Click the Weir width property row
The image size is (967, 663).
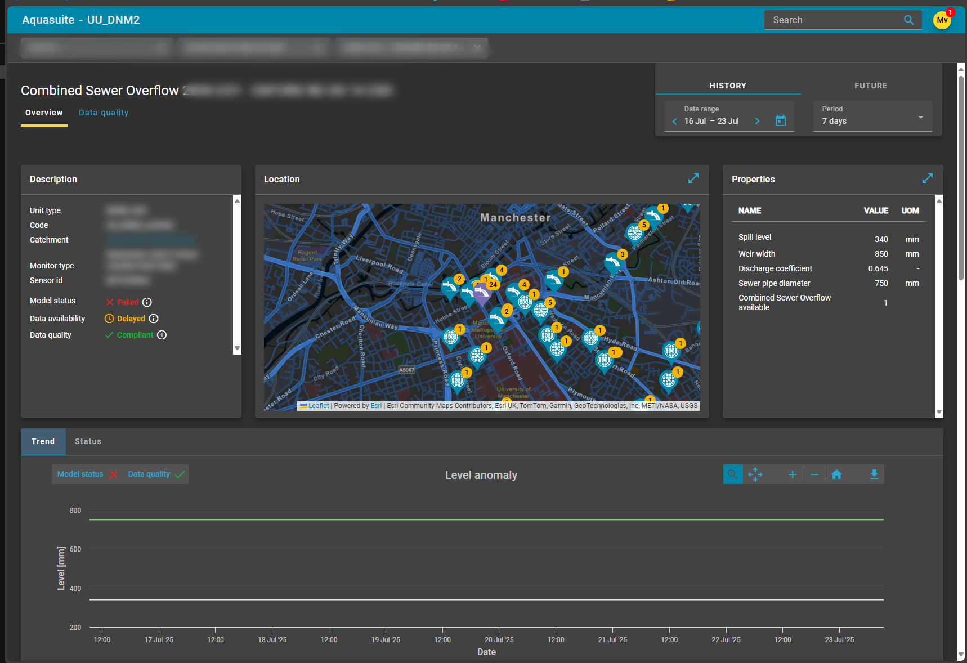pos(829,254)
